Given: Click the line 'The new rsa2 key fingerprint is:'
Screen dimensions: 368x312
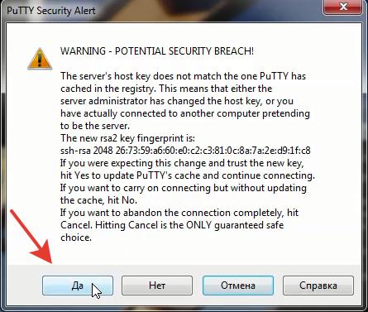Looking at the screenshot, I should coord(127,138).
